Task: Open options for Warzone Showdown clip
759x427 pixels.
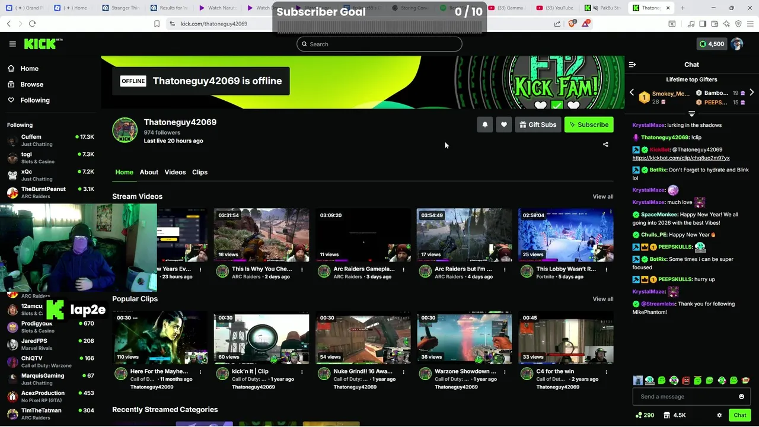Action: [505, 372]
